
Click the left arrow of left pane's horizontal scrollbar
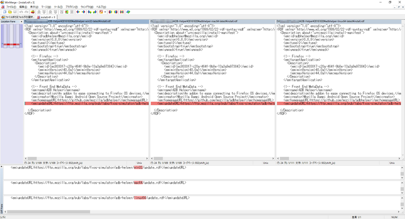coord(26,158)
